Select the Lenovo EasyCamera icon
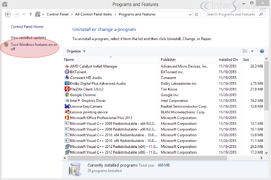This screenshot has width=271, height=180. pos(67,106)
